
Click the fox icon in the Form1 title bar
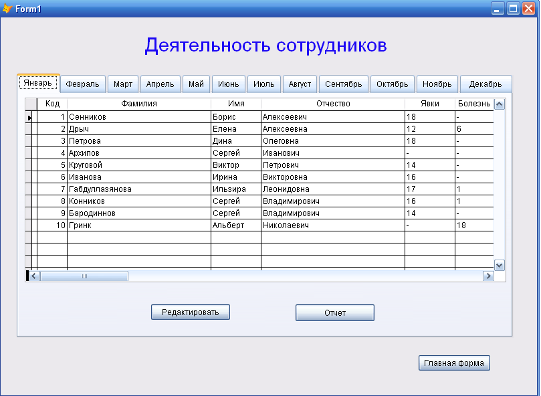7,8
